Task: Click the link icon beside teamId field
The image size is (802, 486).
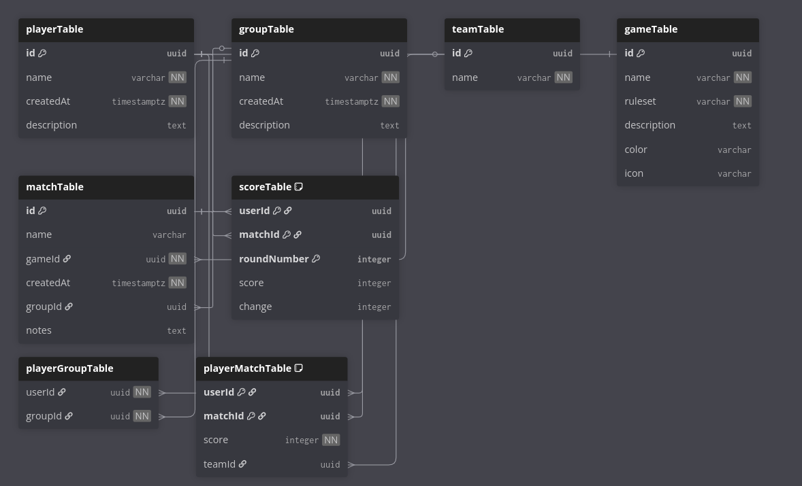Action: 242,464
